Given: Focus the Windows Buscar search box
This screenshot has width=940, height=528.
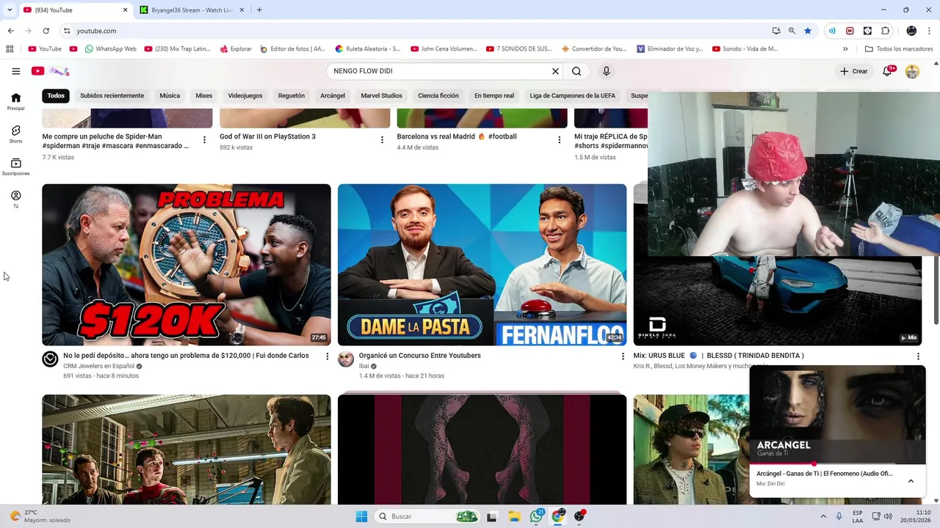Looking at the screenshot, I should tap(427, 516).
